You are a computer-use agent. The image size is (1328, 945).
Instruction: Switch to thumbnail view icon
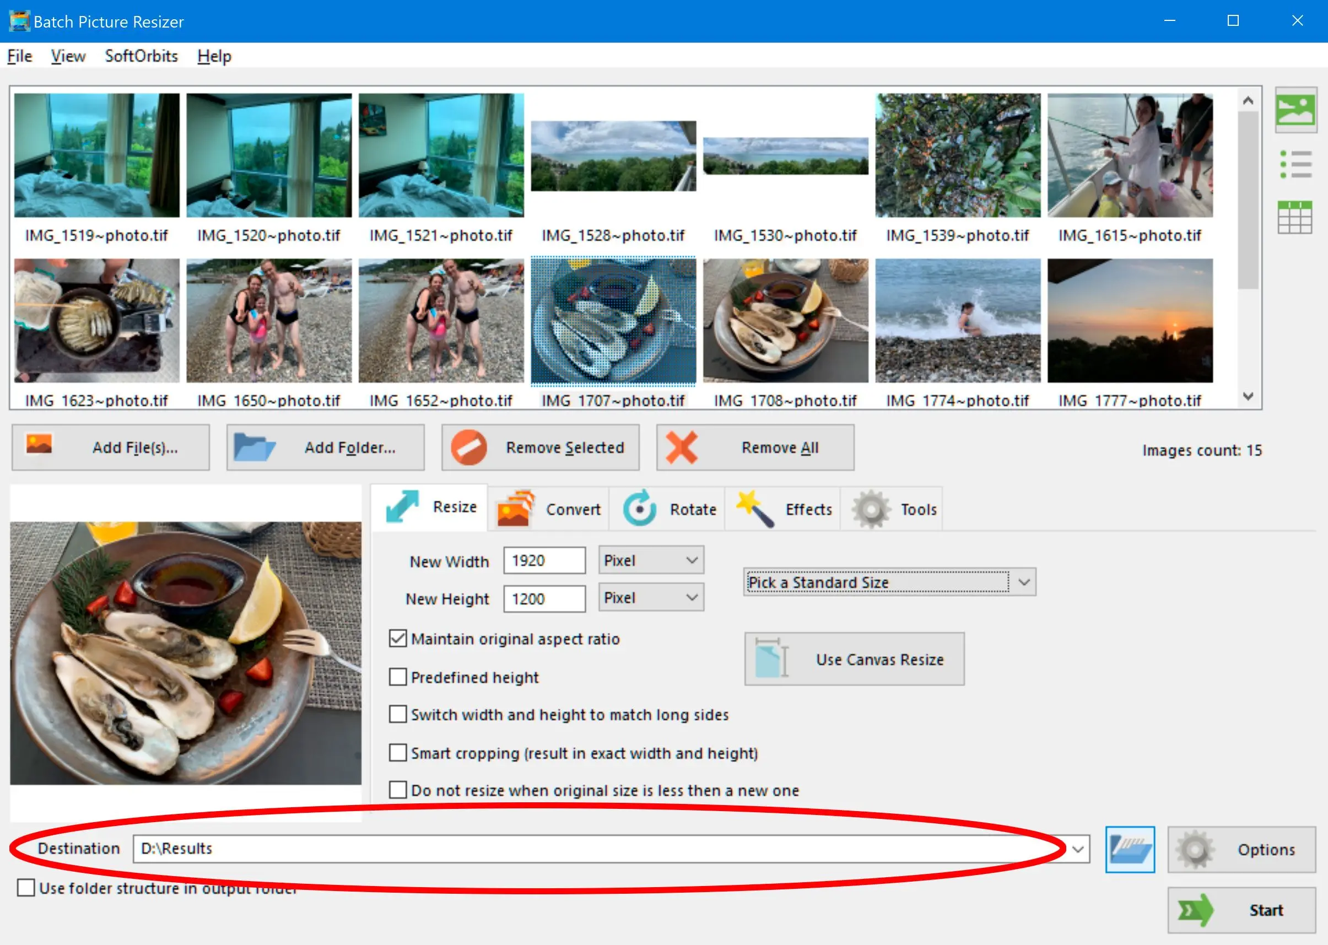(x=1295, y=110)
